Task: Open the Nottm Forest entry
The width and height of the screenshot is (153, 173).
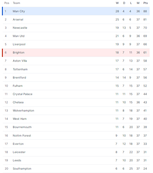Action: pos(22,136)
